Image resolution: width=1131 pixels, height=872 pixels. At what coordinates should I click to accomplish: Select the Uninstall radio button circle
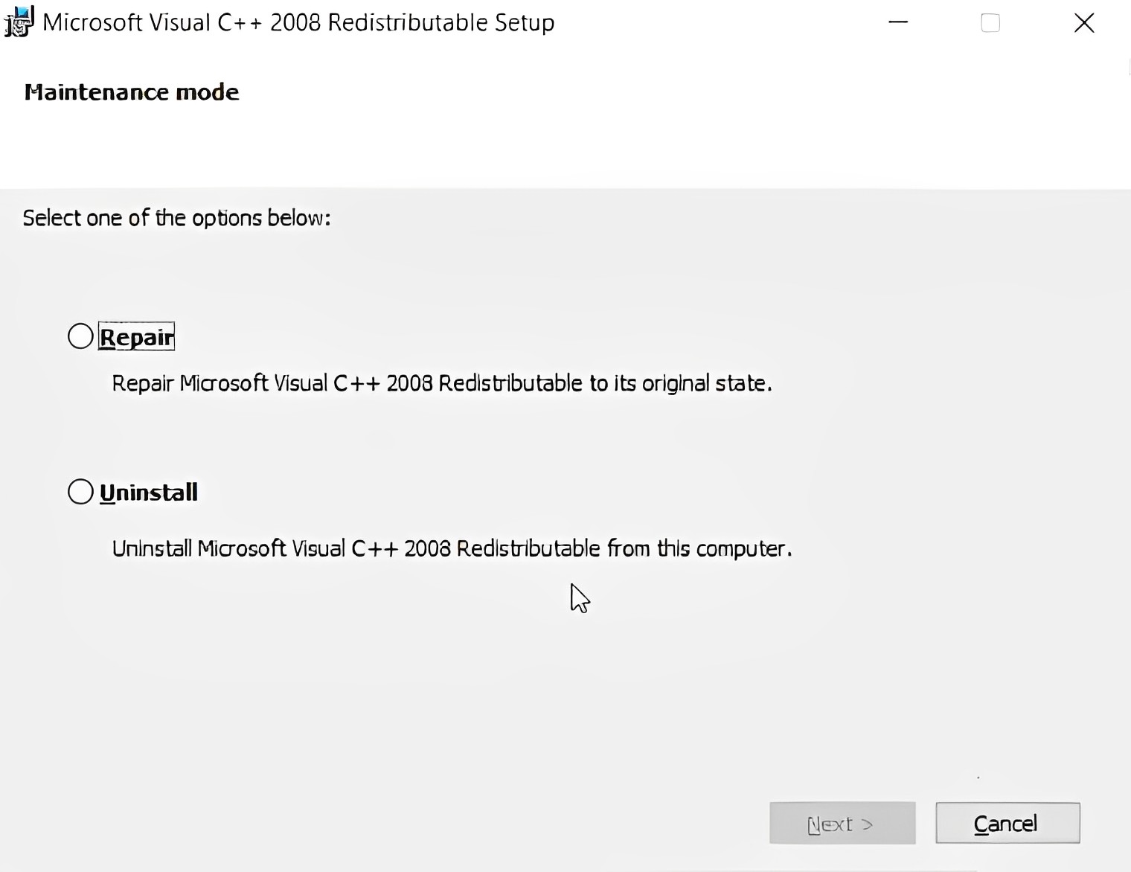click(80, 492)
